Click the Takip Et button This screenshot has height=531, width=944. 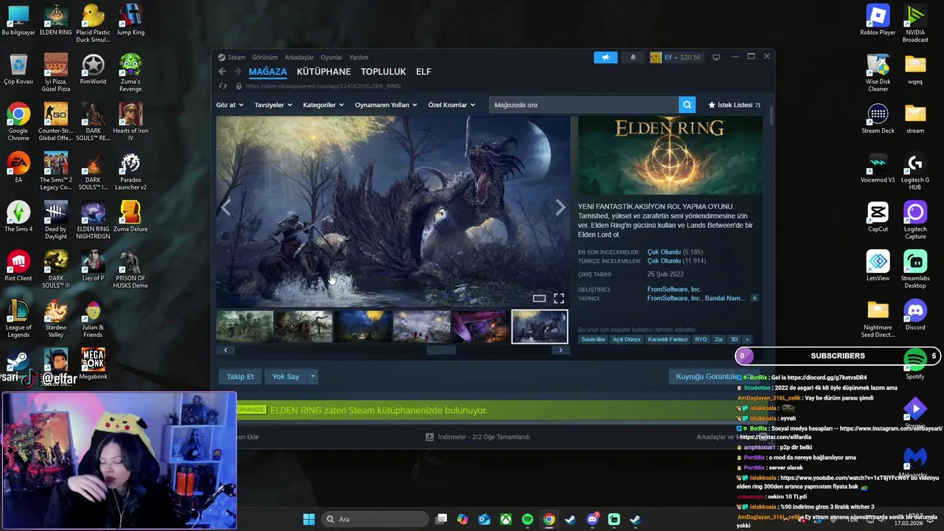tap(240, 376)
